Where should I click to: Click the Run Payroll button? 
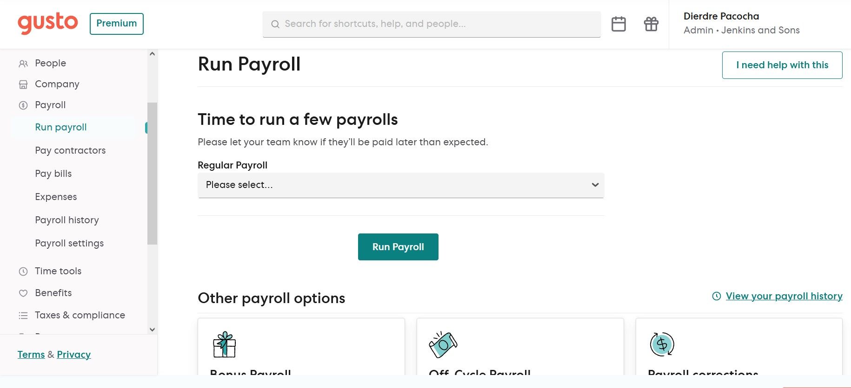pos(398,247)
